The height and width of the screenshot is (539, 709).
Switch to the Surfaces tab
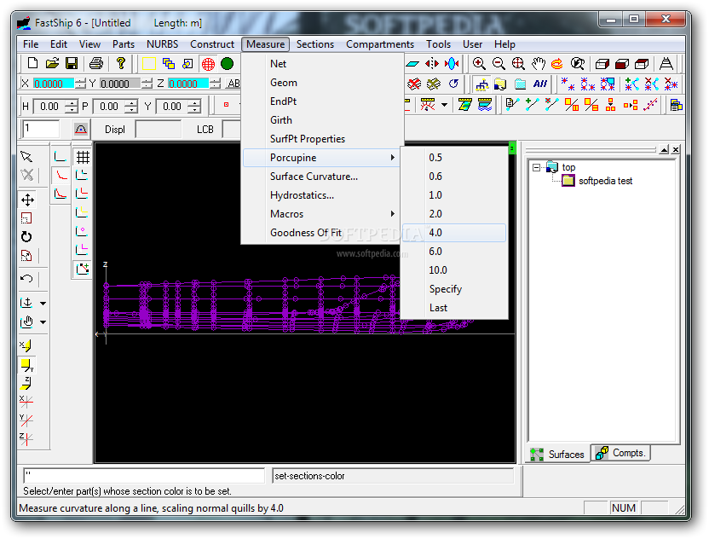click(557, 454)
